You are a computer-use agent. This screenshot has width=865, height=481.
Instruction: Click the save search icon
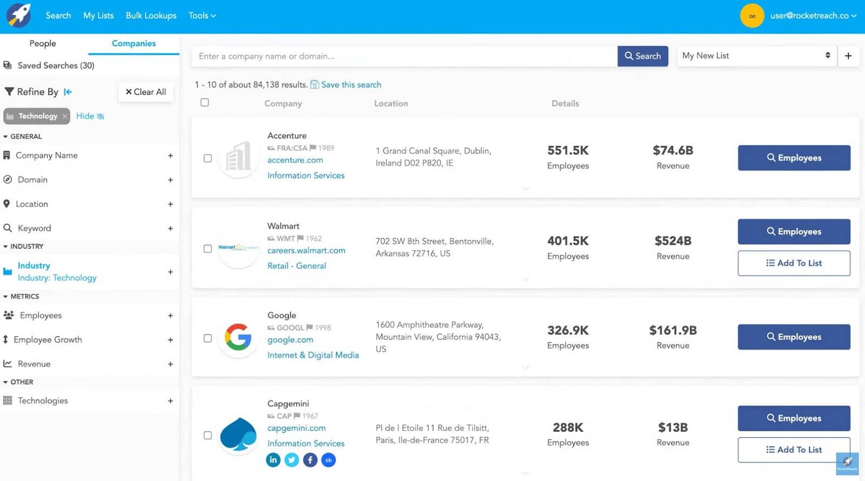point(315,85)
